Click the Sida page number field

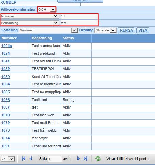tap(55, 159)
